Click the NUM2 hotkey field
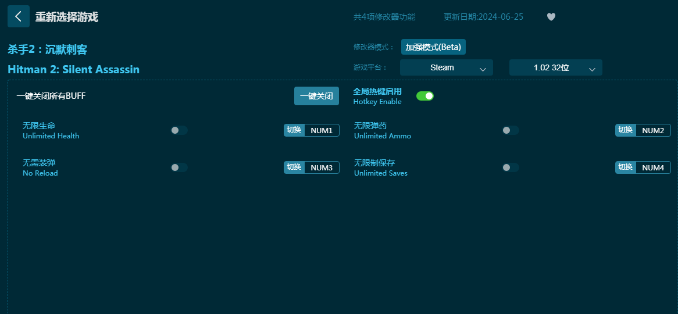 [x=653, y=130]
